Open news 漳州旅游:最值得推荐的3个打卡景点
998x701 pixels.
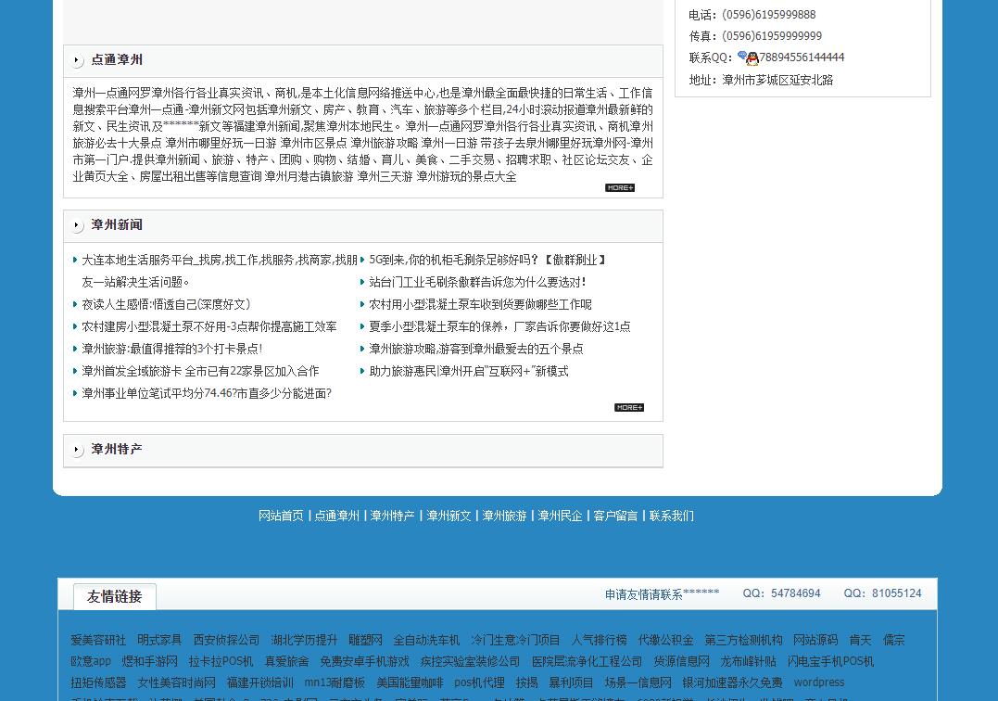(171, 349)
